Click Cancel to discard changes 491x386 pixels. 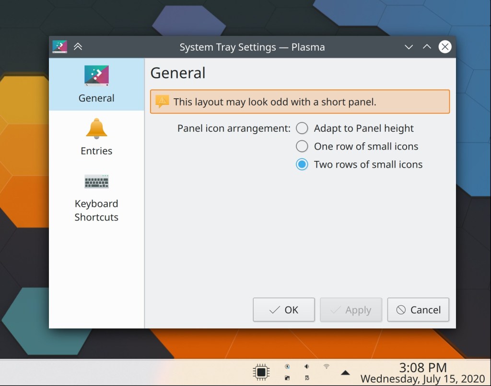tap(418, 310)
